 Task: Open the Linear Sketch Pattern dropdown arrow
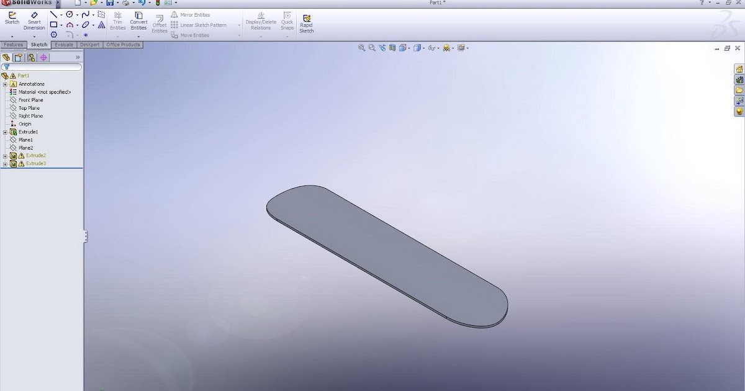[238, 25]
